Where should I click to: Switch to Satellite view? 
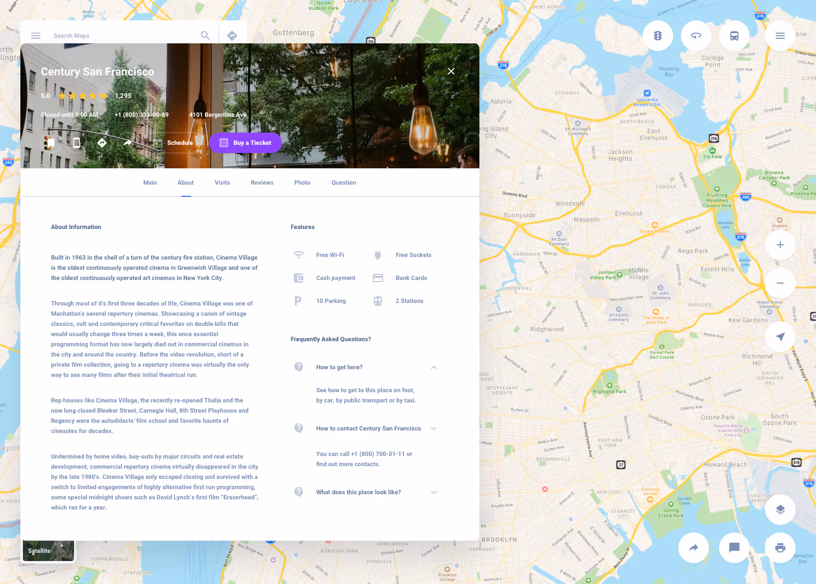click(x=48, y=551)
